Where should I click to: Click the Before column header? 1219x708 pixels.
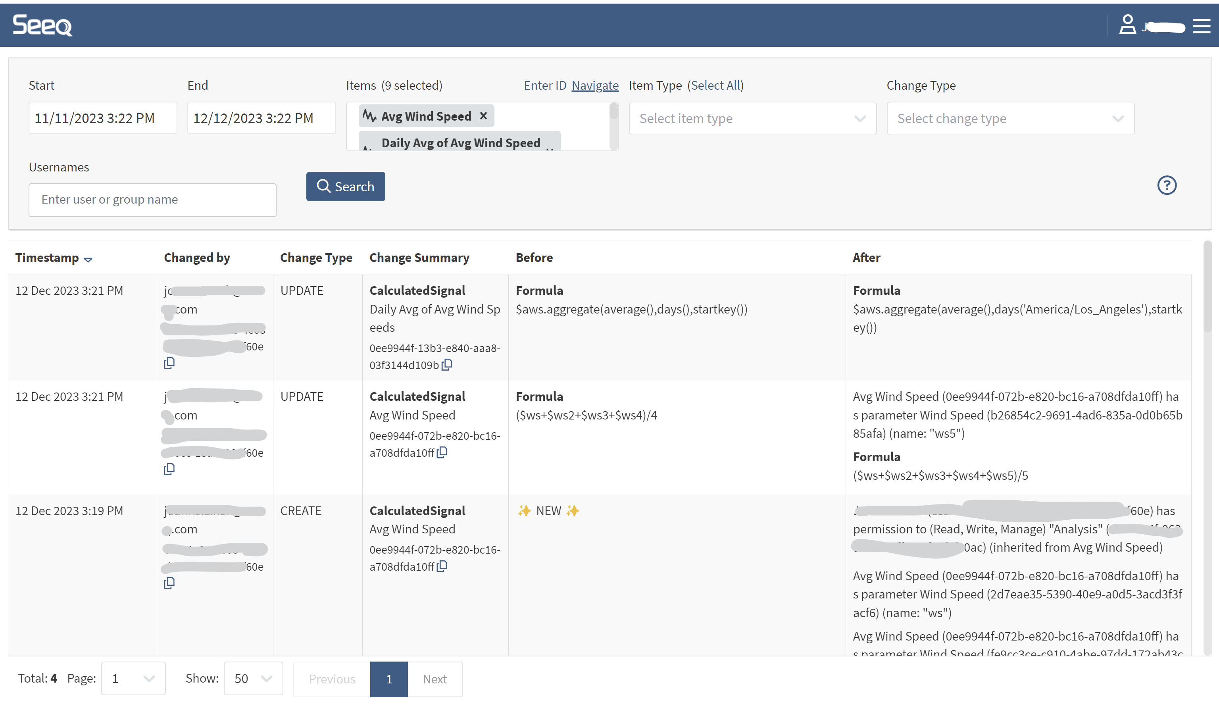[534, 258]
